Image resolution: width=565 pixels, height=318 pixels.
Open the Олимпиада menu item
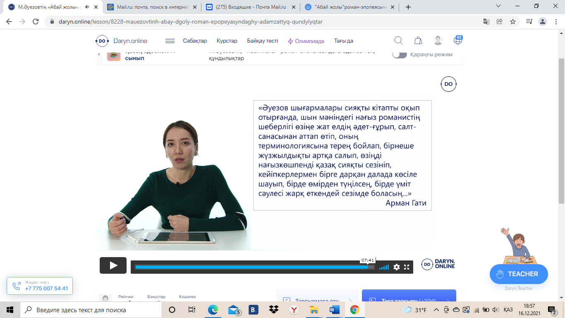[306, 41]
